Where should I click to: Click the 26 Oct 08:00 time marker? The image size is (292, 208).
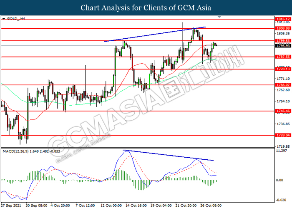[211, 206]
